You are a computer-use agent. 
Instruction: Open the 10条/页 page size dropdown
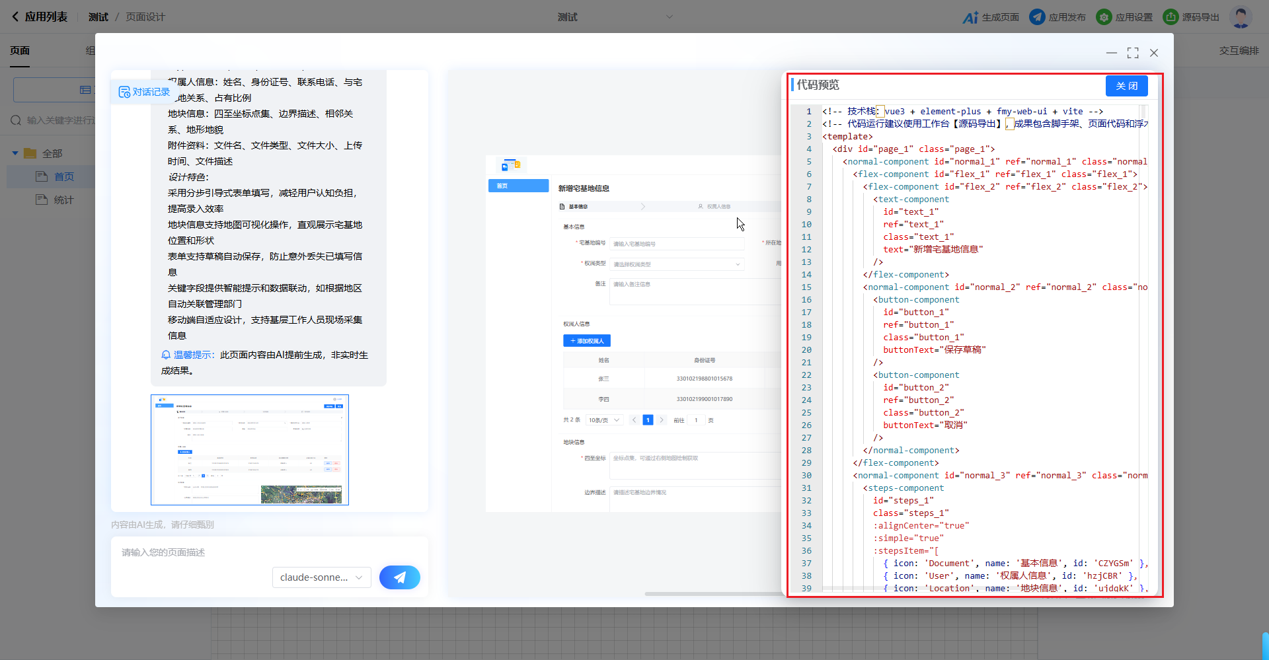click(x=604, y=420)
